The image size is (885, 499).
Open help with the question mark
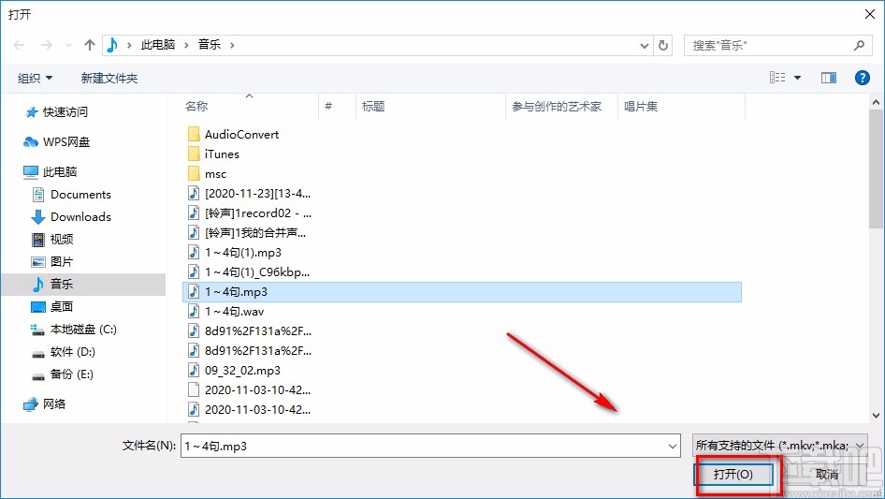tap(862, 78)
